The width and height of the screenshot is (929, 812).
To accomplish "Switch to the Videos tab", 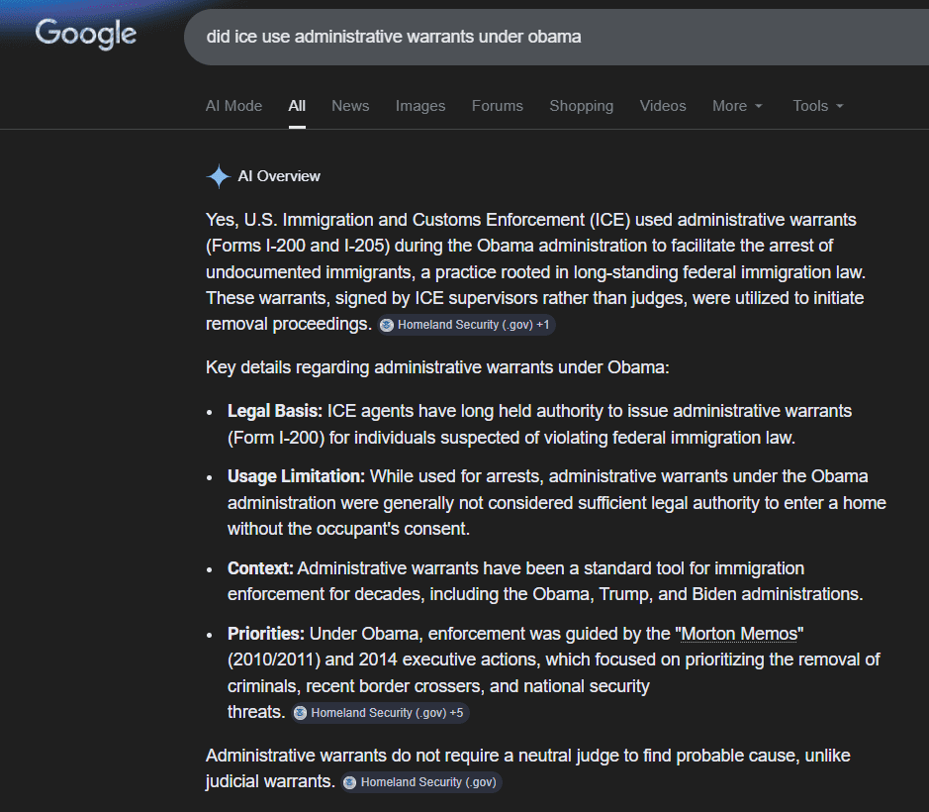I will [x=663, y=106].
